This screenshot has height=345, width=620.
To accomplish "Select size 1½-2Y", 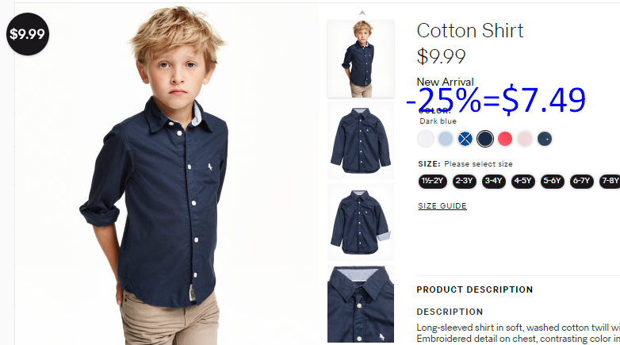I will click(433, 181).
